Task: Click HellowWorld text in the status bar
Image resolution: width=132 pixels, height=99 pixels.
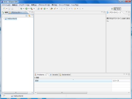Action: pyautogui.click(x=18, y=96)
